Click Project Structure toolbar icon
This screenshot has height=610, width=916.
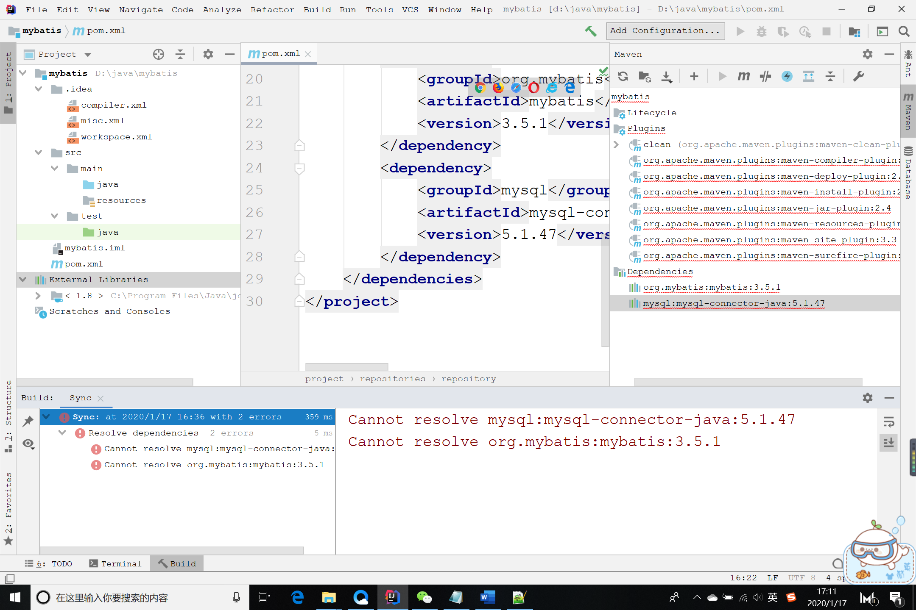coord(855,31)
